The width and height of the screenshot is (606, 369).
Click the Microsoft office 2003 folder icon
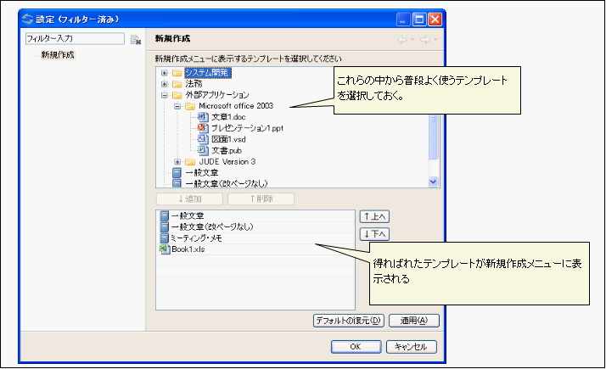click(x=190, y=106)
